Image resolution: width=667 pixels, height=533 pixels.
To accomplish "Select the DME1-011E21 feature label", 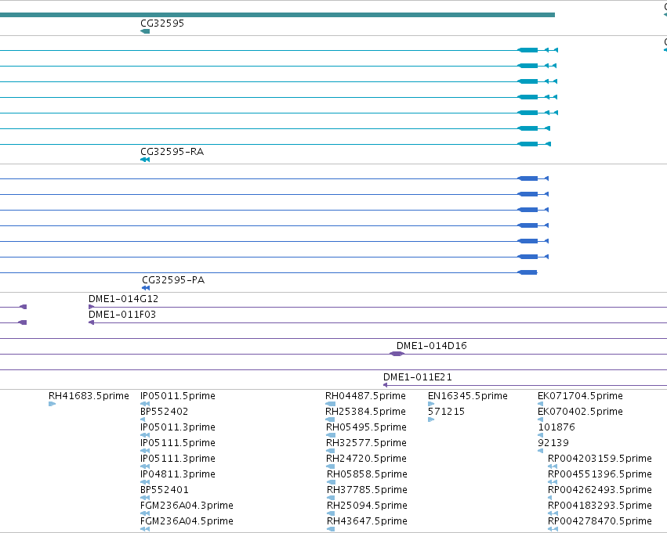I will point(417,377).
